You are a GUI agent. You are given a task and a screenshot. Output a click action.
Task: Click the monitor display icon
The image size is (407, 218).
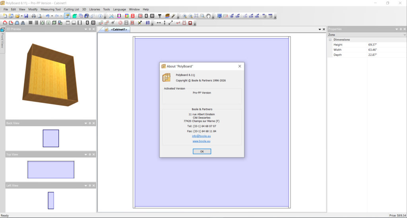click(x=219, y=16)
